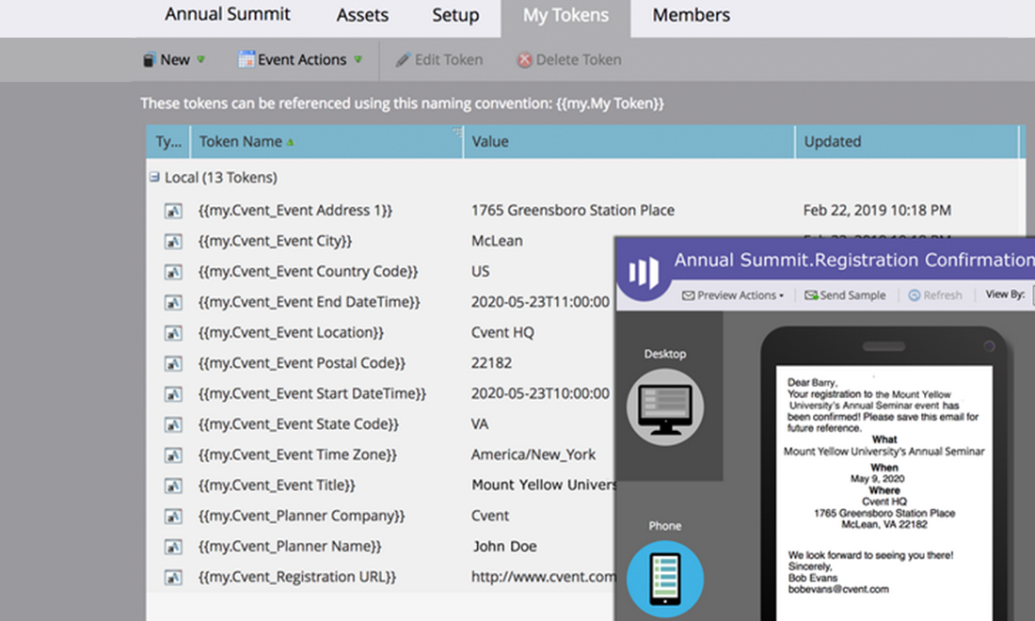Screen dimensions: 1035x621
Task: Select the {{my.Cvent_Event Start DateTime}} token name
Action: point(312,393)
